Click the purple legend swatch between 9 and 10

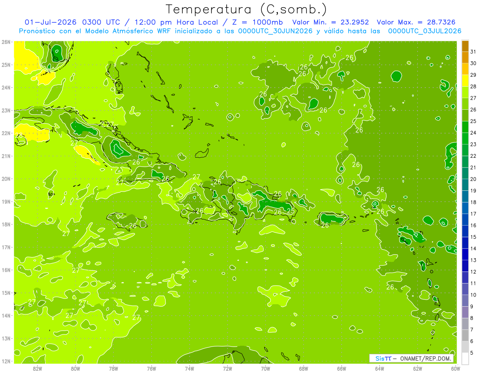click(465, 301)
